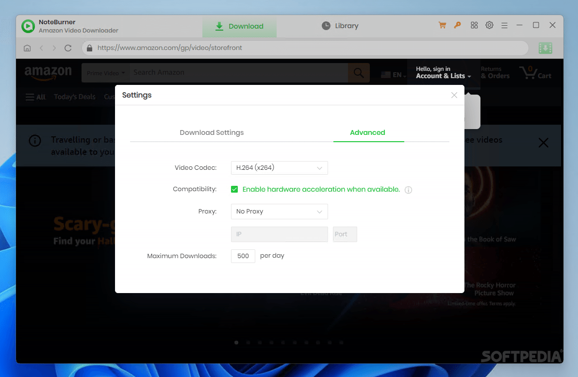Click Amazon search magnifier button
Image resolution: width=578 pixels, height=377 pixels.
(359, 73)
